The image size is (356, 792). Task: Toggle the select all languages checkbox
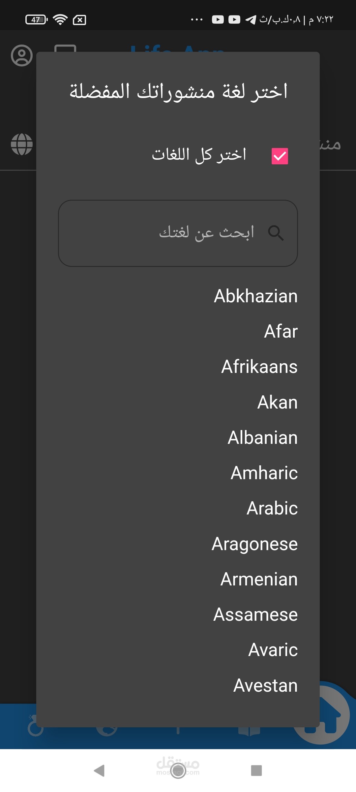(280, 156)
